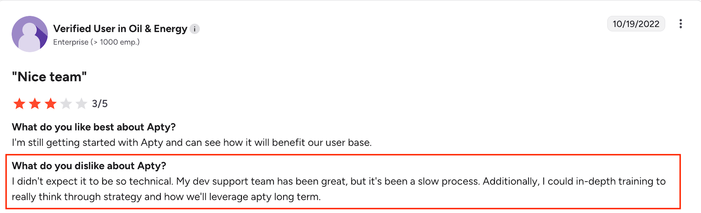Click the "What do you like best about Apty?" heading
This screenshot has height=213, width=701.
(93, 127)
